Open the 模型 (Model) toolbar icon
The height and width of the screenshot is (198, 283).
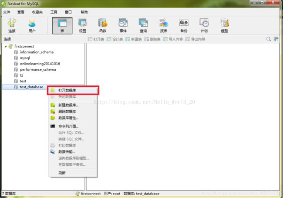pos(225,25)
